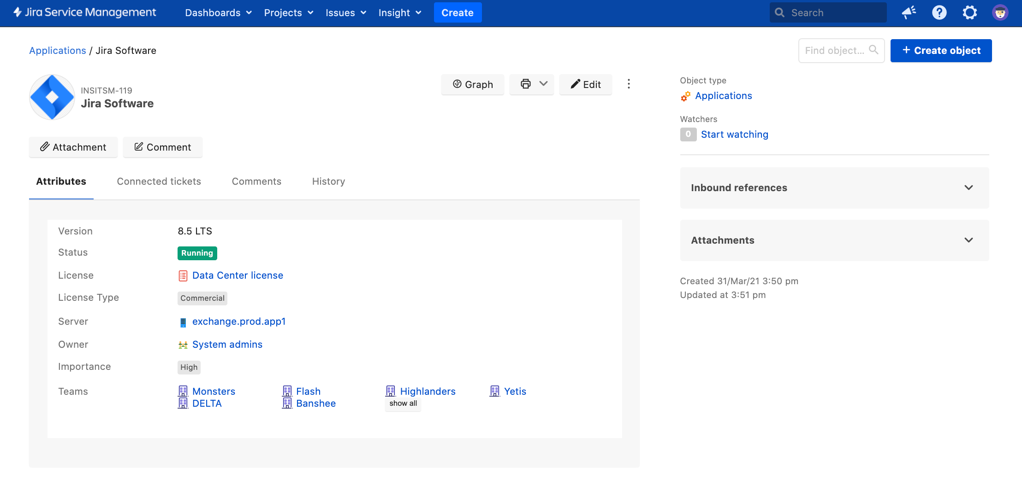Switch to the Connected tickets tab

159,181
